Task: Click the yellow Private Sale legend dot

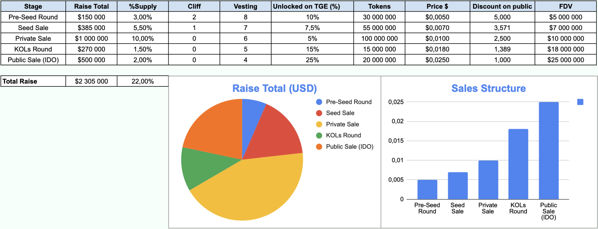Action: (x=319, y=124)
